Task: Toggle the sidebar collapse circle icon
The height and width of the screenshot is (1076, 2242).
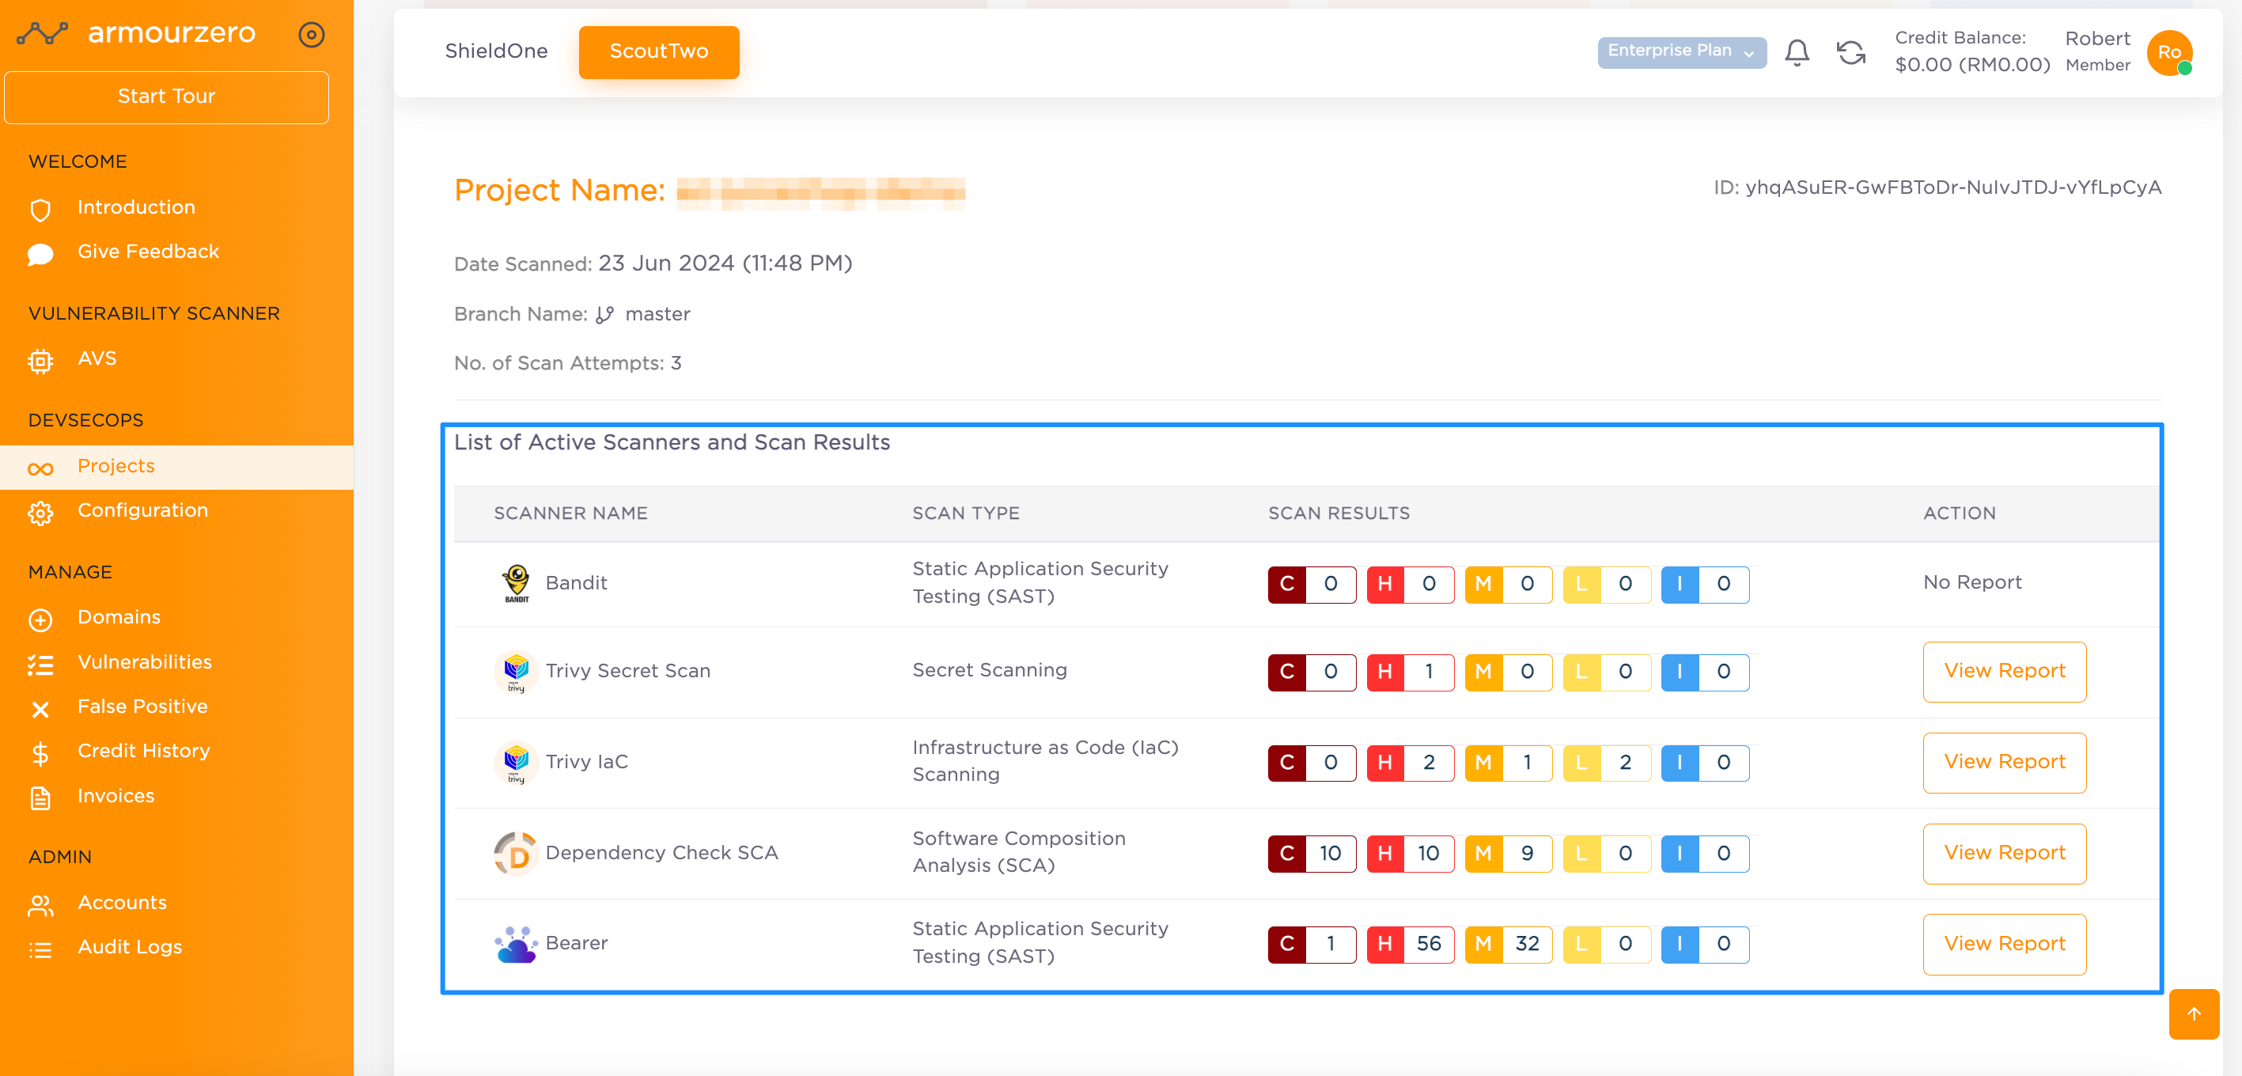Action: pos(311,34)
